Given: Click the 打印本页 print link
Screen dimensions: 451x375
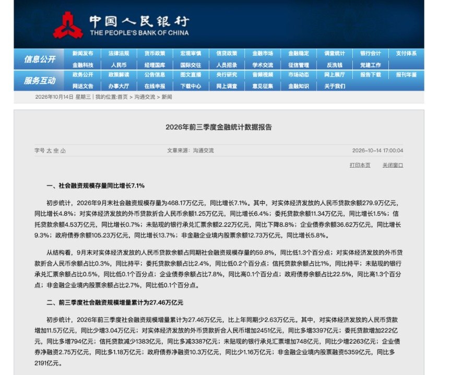Looking at the screenshot, I should (x=360, y=165).
